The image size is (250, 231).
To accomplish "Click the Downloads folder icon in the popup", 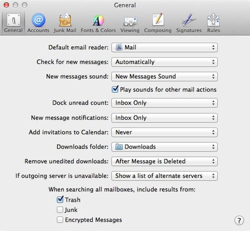I will pyautogui.click(x=119, y=147).
